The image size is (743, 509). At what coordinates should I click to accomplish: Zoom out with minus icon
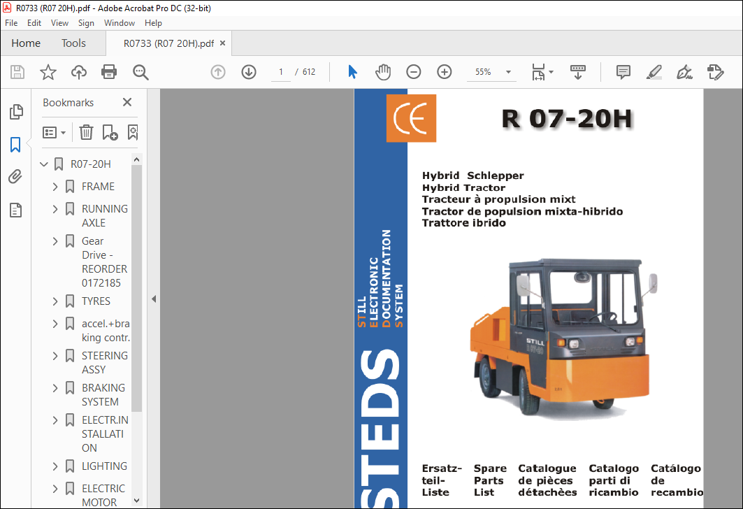click(414, 72)
